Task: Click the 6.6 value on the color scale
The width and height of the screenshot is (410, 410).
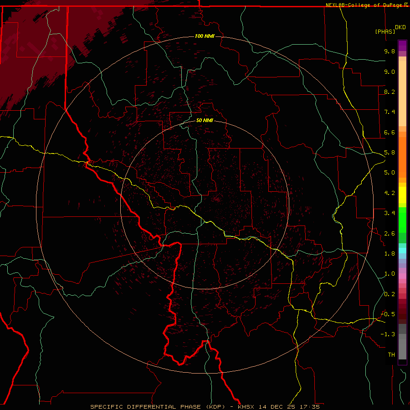Action: [x=389, y=132]
